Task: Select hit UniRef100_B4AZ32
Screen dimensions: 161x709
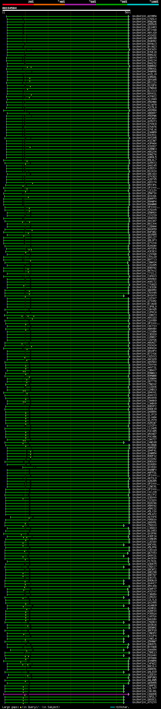Action: point(144,63)
